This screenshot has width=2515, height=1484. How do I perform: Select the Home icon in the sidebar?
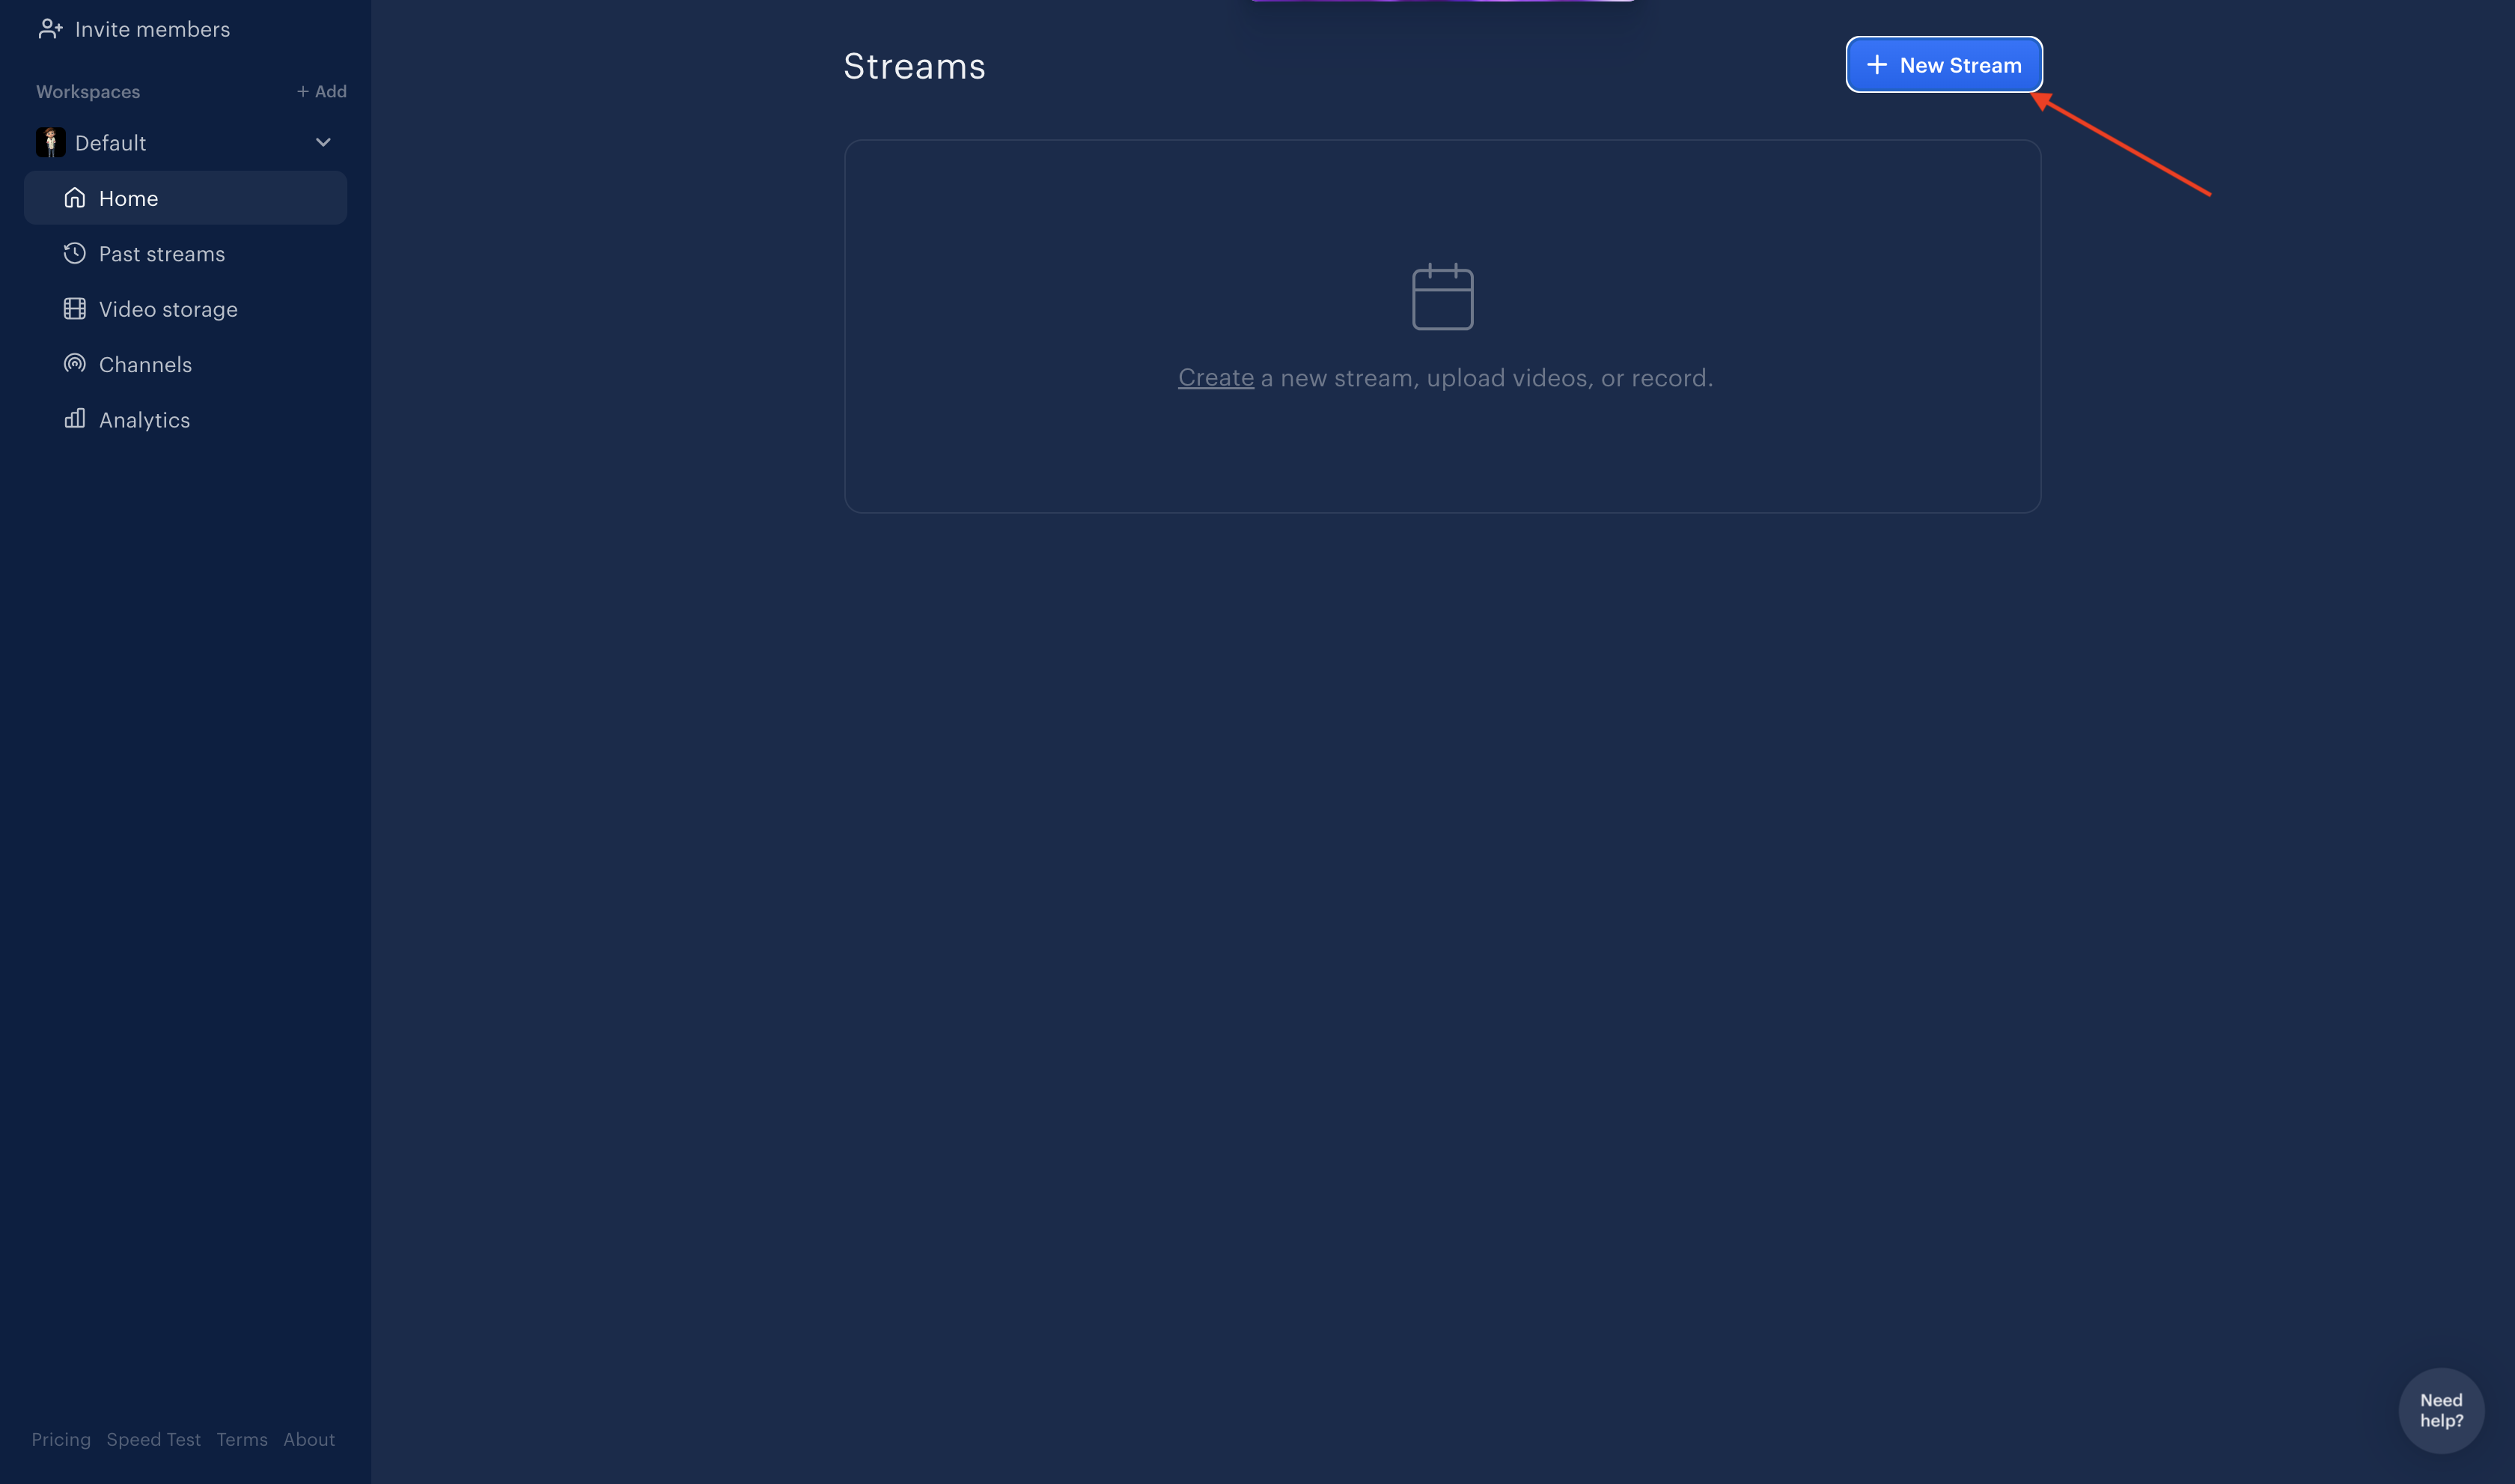[75, 197]
